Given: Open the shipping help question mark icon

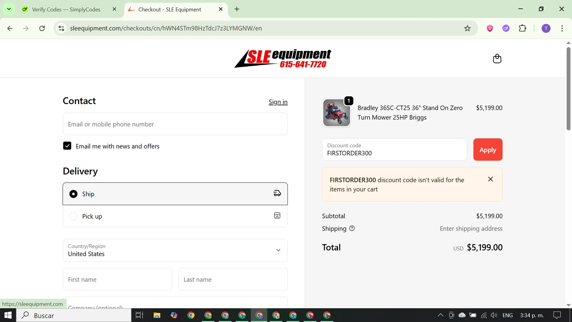Looking at the screenshot, I should point(352,228).
